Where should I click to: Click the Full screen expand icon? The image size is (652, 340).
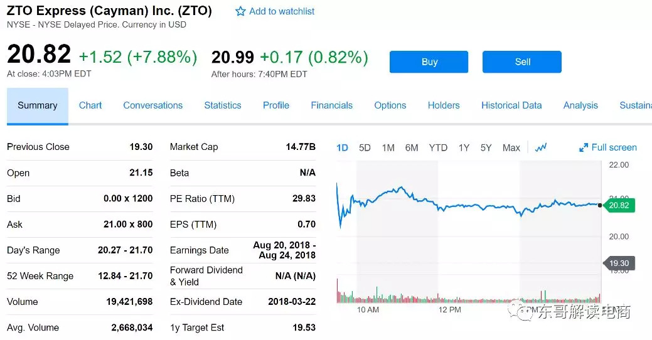[x=584, y=147]
